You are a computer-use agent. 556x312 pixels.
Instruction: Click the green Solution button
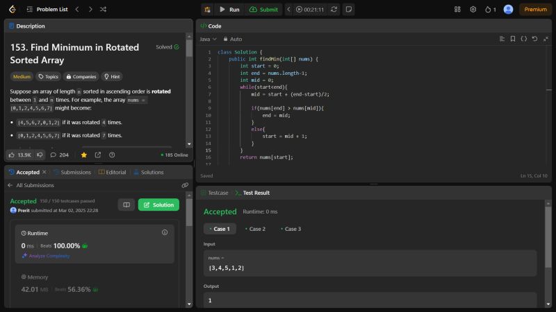(158, 205)
